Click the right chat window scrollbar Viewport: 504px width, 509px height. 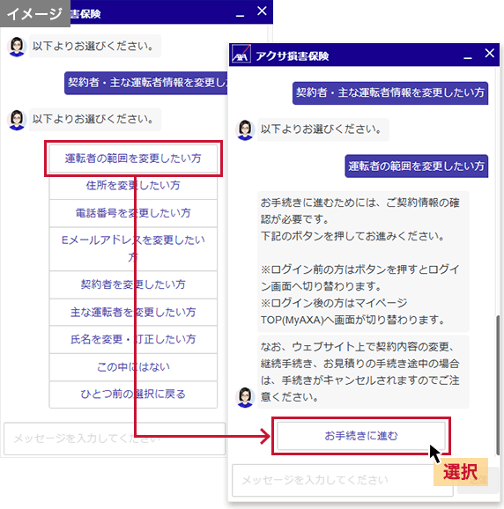click(498, 385)
